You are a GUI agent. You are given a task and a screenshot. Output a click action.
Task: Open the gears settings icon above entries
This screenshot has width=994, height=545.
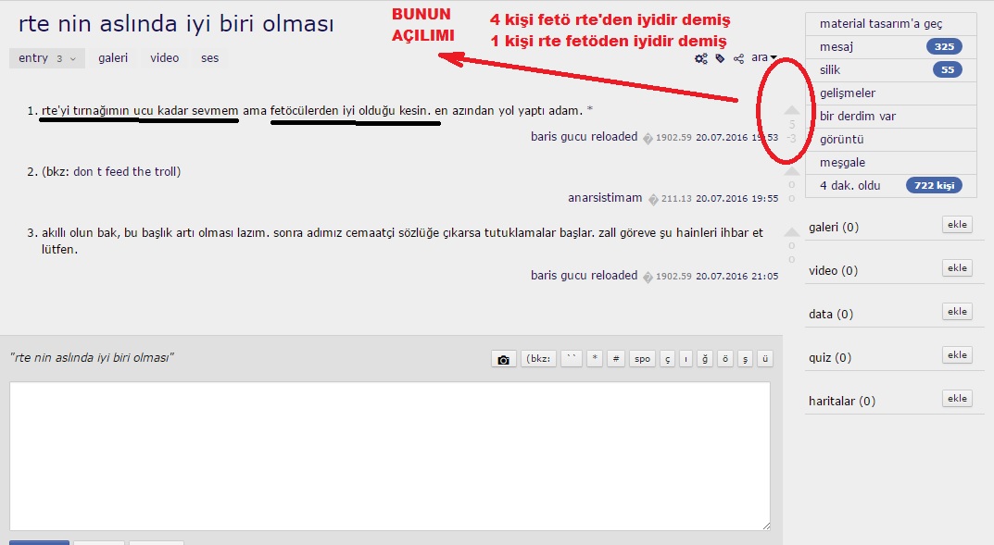click(x=701, y=58)
